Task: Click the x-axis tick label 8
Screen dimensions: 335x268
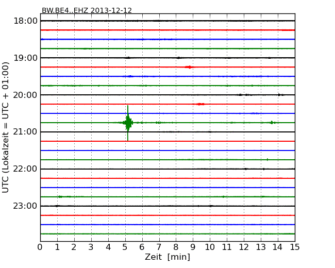Action: pyautogui.click(x=176, y=247)
